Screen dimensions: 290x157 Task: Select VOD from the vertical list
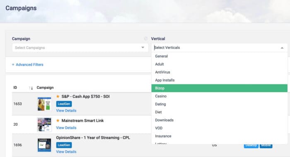(219, 128)
